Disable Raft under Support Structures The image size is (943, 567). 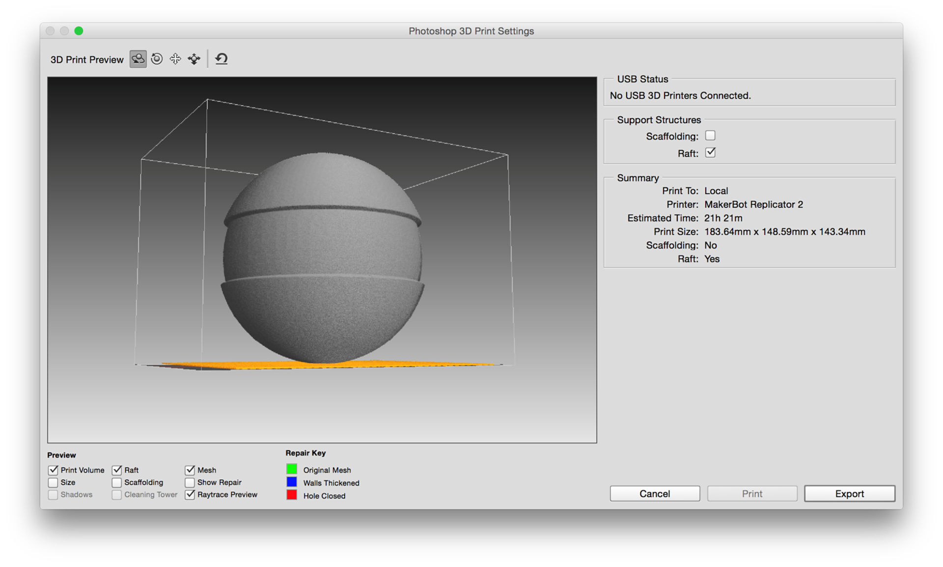click(x=711, y=153)
